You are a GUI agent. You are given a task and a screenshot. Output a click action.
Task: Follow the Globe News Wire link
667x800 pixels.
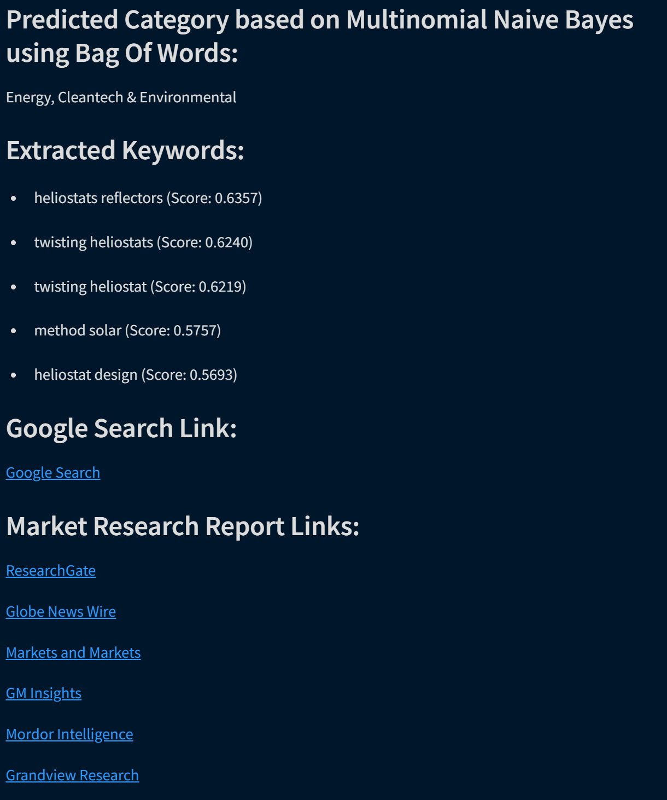[x=61, y=612]
